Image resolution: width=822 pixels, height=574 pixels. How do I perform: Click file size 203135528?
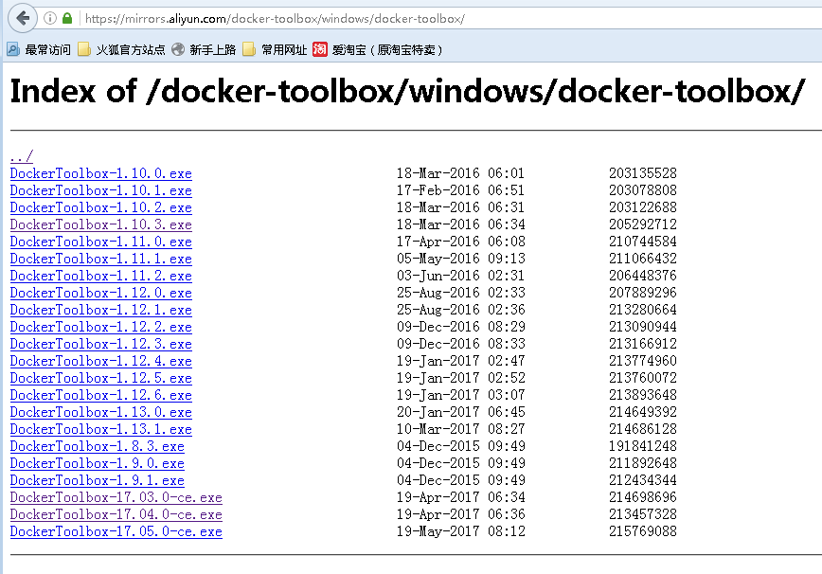tap(643, 173)
